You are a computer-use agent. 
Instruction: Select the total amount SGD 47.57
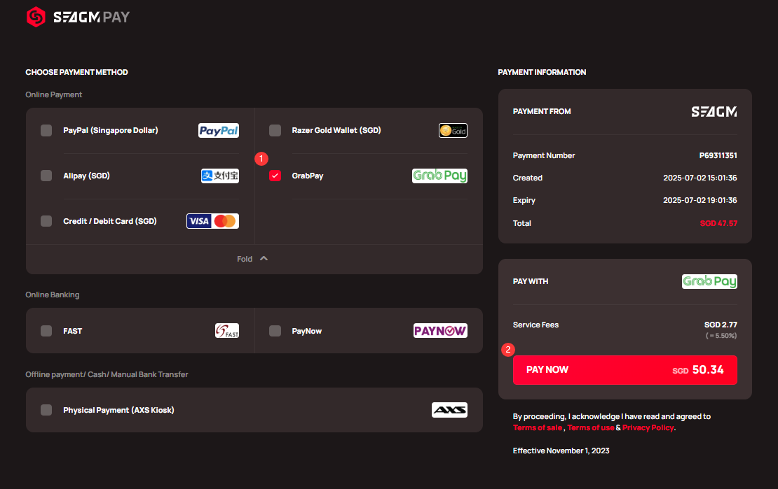718,223
